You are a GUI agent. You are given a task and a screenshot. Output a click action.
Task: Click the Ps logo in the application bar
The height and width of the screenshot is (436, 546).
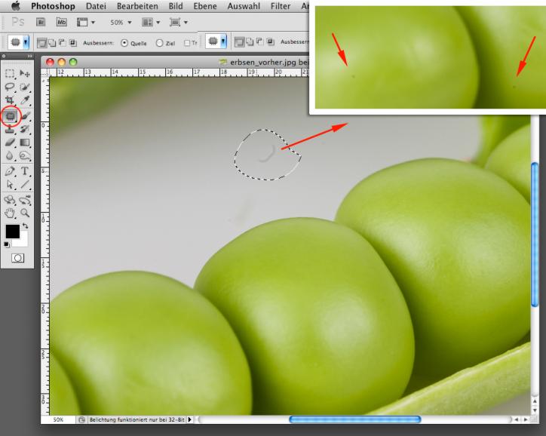pos(18,23)
